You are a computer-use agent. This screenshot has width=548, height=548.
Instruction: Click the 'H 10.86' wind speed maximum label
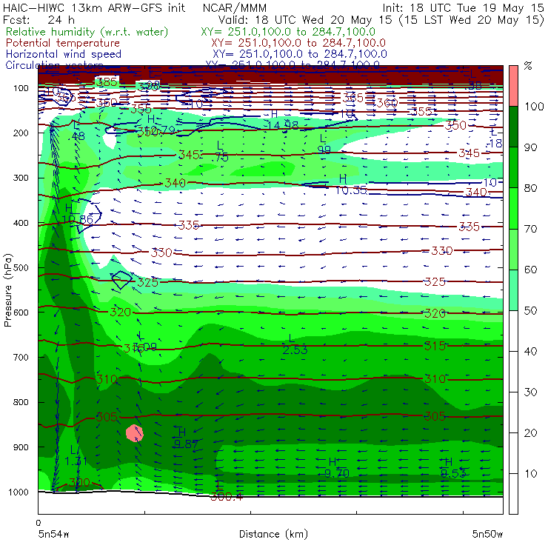coord(77,214)
